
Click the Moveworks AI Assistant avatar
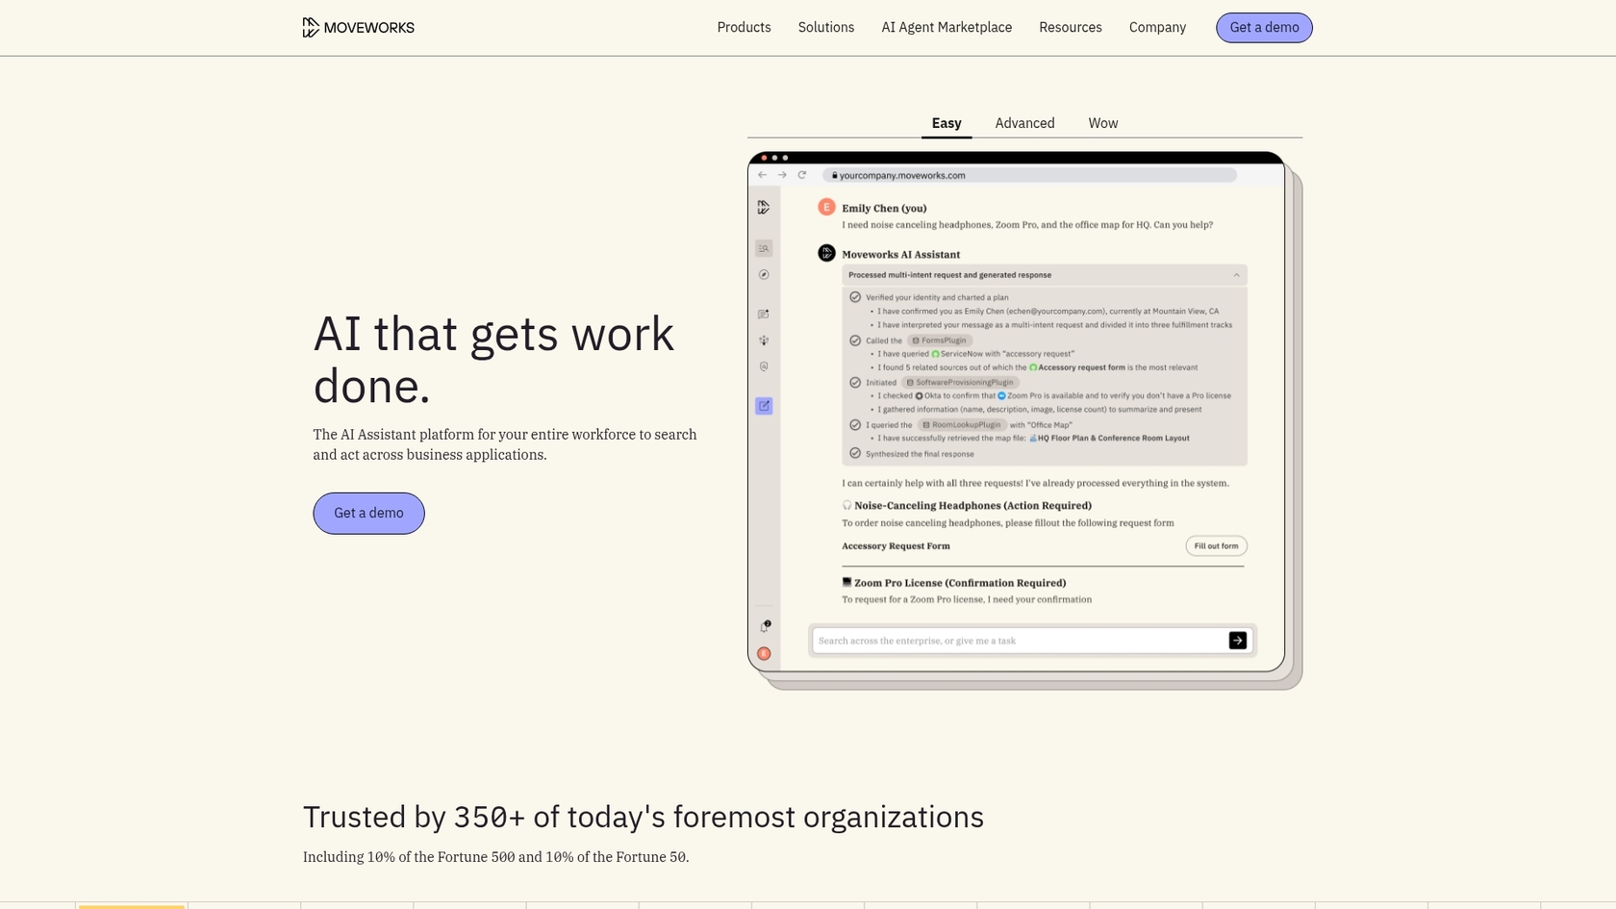(x=826, y=252)
